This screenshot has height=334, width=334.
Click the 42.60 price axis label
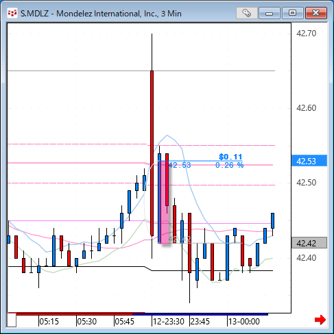click(306, 108)
